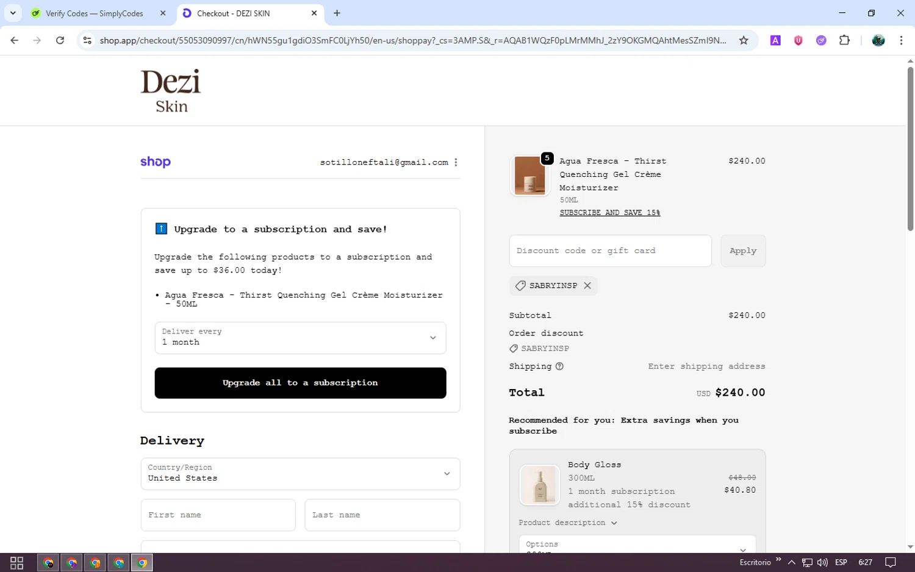Click the tag icon on SABRYINSP chip
The width and height of the screenshot is (915, 572).
(x=520, y=285)
